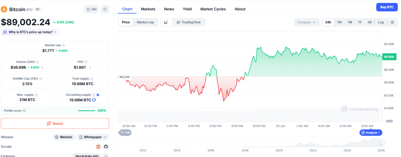Click the 21M BTC max supply value
Screen dimensions: 401x157
click(27, 100)
